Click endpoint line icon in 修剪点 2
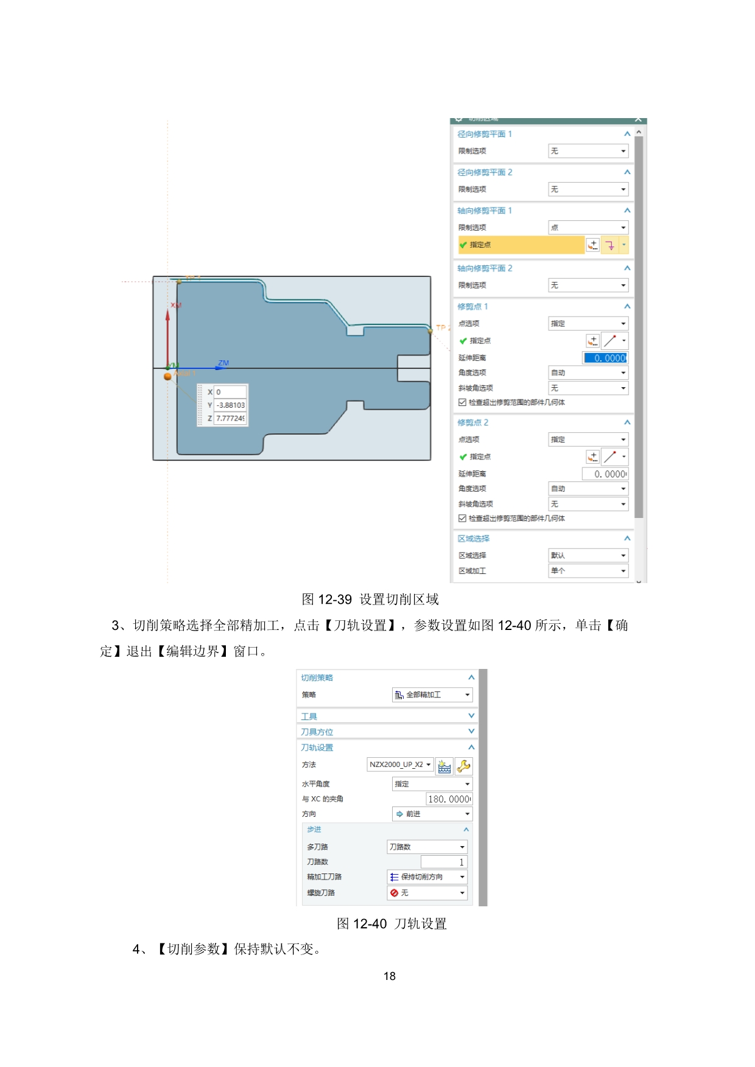 [x=610, y=457]
